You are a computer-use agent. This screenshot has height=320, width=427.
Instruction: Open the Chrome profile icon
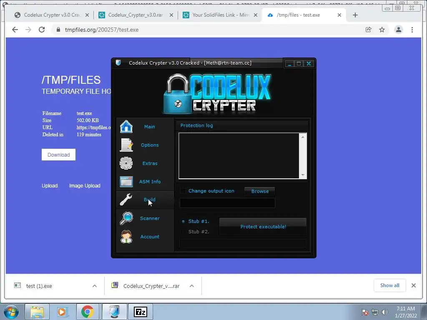coord(398,30)
